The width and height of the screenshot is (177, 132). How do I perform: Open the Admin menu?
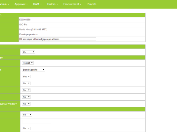pos(4,4)
